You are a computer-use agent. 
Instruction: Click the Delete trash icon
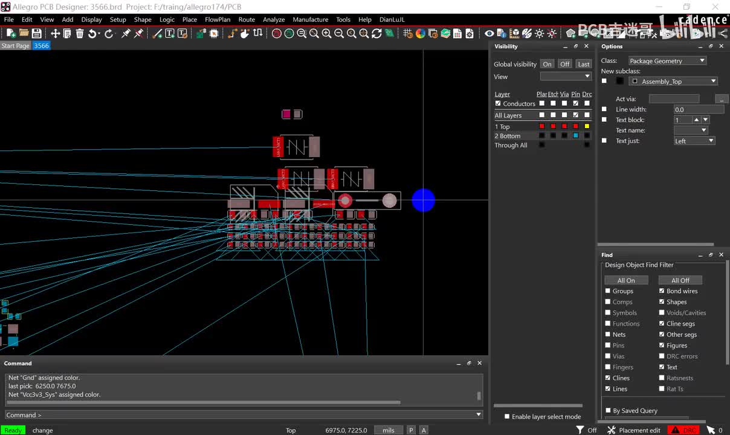80,33
